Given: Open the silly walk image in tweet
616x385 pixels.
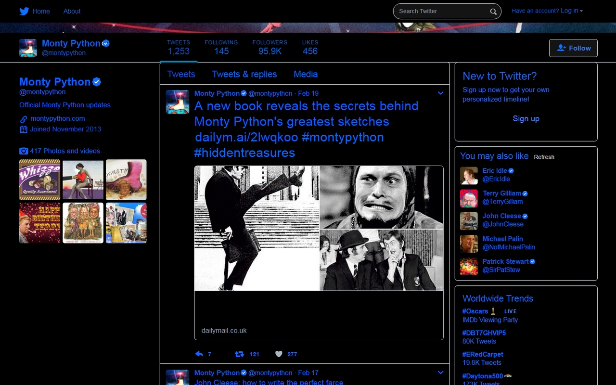Looking at the screenshot, I should (x=257, y=228).
